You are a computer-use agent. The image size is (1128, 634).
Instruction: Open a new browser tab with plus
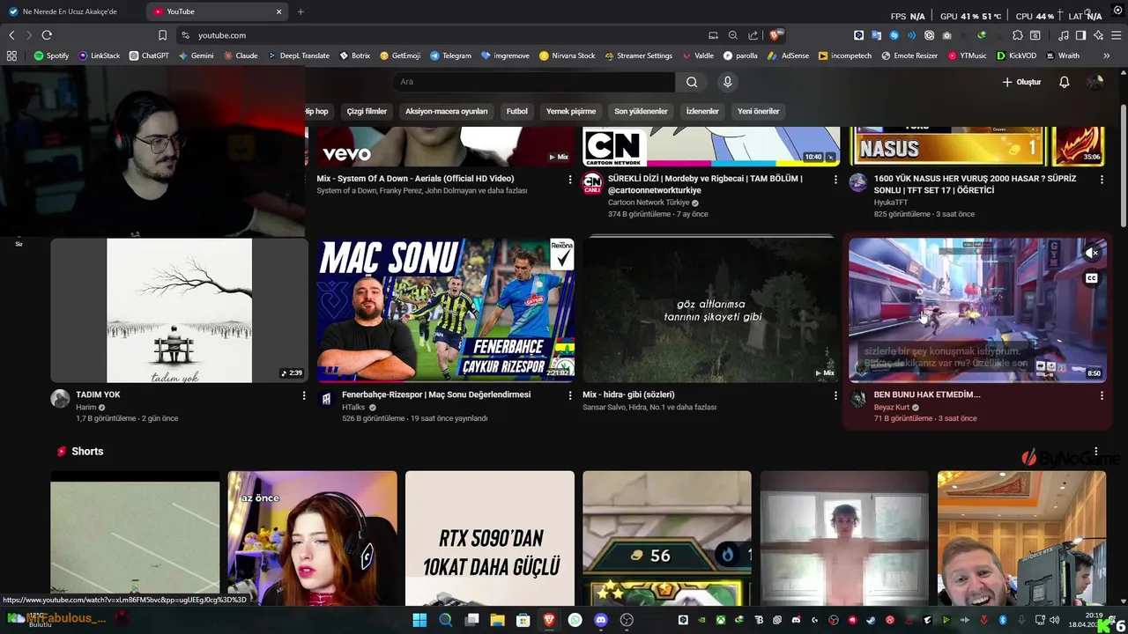pyautogui.click(x=301, y=11)
